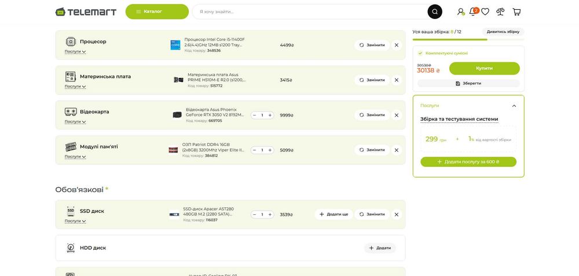579x276 pixels.
Task: Click the black search magnifier button
Action: [x=435, y=12]
